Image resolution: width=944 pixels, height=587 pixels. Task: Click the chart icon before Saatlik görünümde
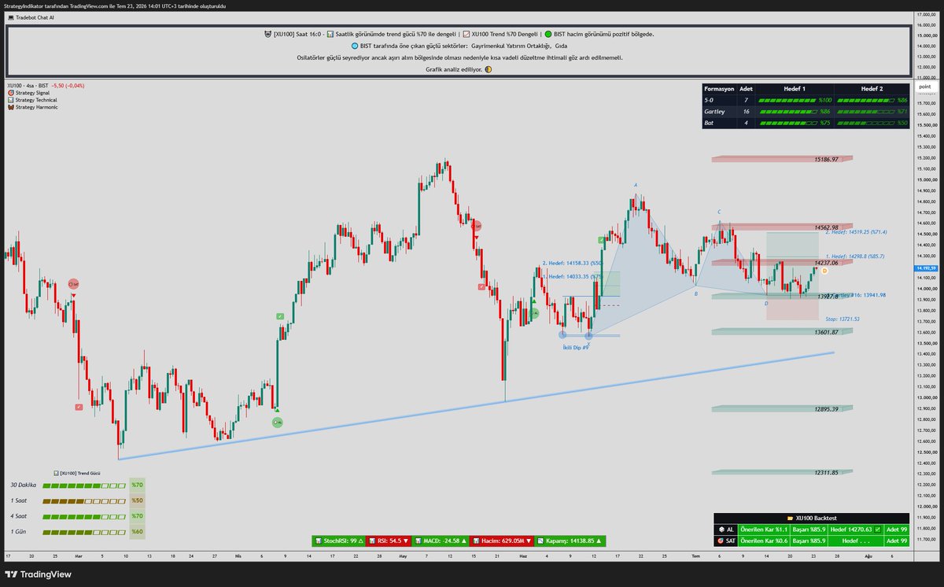point(330,34)
